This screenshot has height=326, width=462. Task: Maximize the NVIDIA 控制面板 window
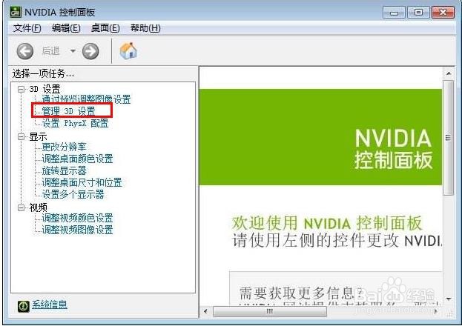coord(418,13)
